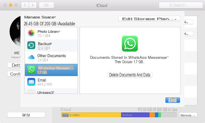The image size is (205, 123).
Task: Click the green storage bar segment
Action: pos(160,115)
